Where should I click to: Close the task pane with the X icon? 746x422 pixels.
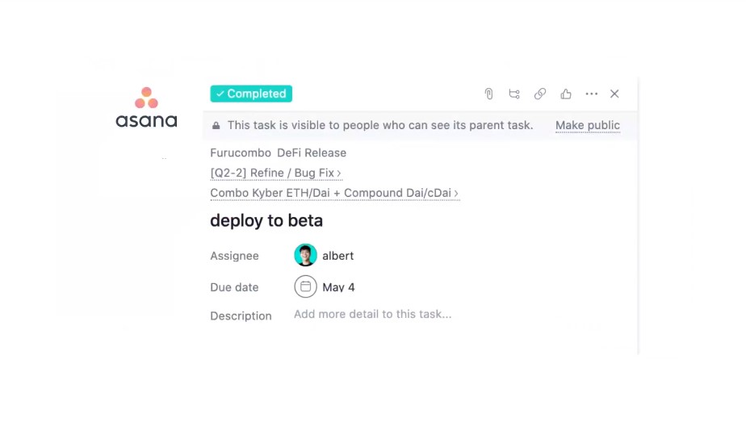[x=614, y=94]
